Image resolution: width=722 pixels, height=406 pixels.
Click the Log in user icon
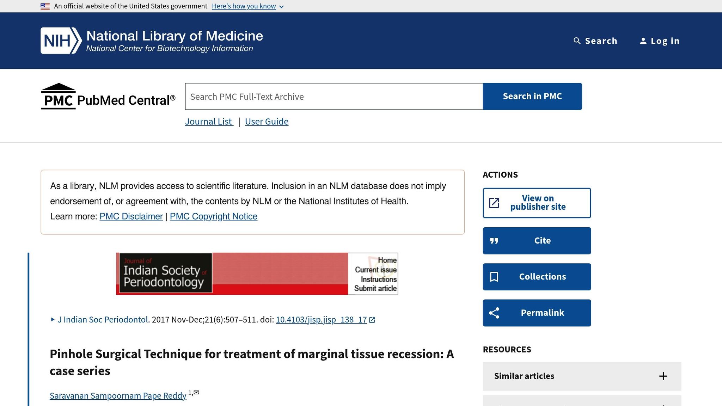tap(643, 41)
